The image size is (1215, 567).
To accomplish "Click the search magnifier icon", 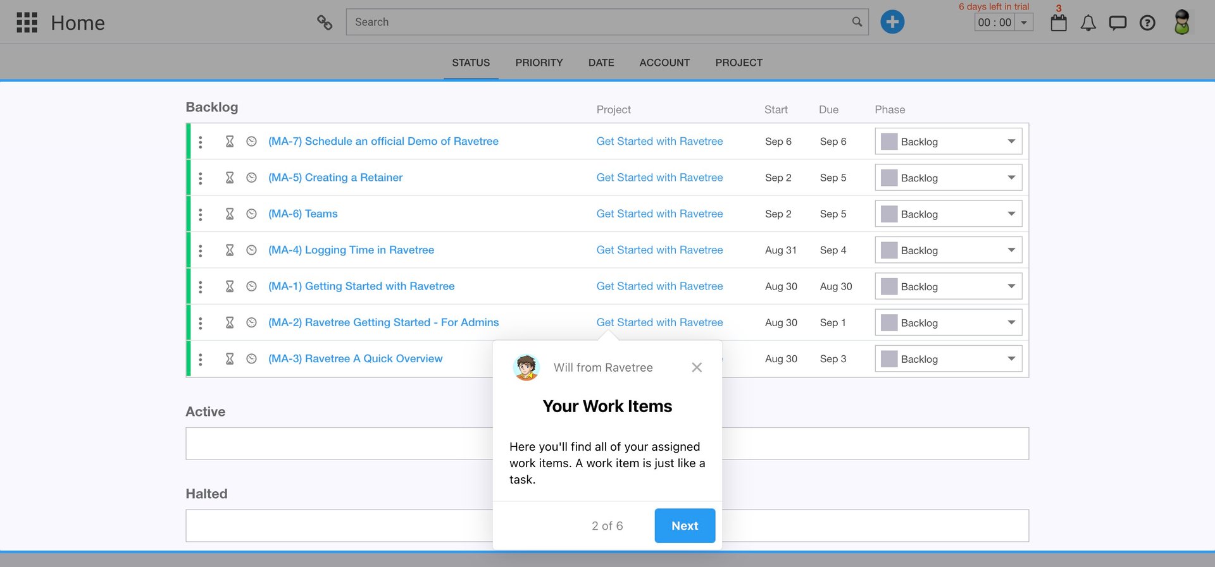I will pos(857,22).
